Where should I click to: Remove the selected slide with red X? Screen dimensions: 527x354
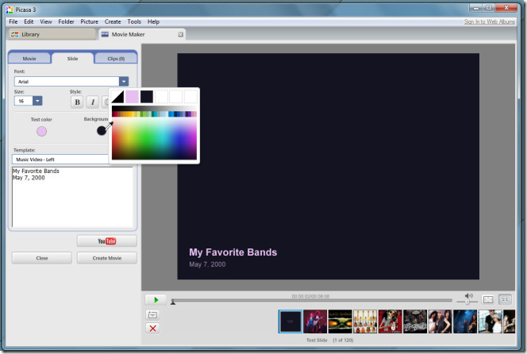pos(152,329)
